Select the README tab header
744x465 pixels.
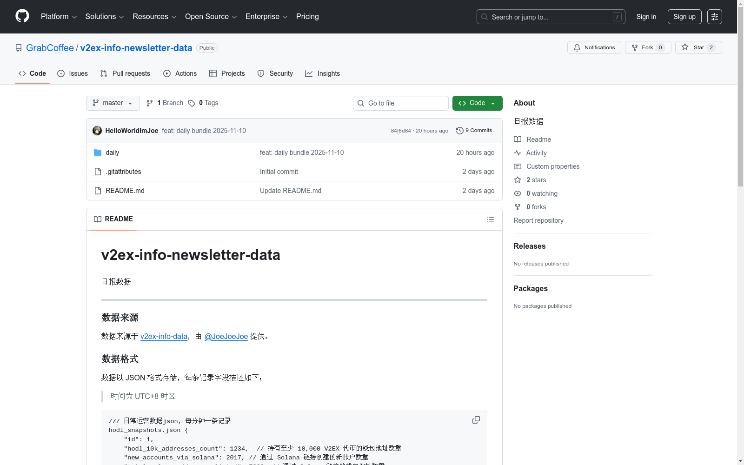113,219
